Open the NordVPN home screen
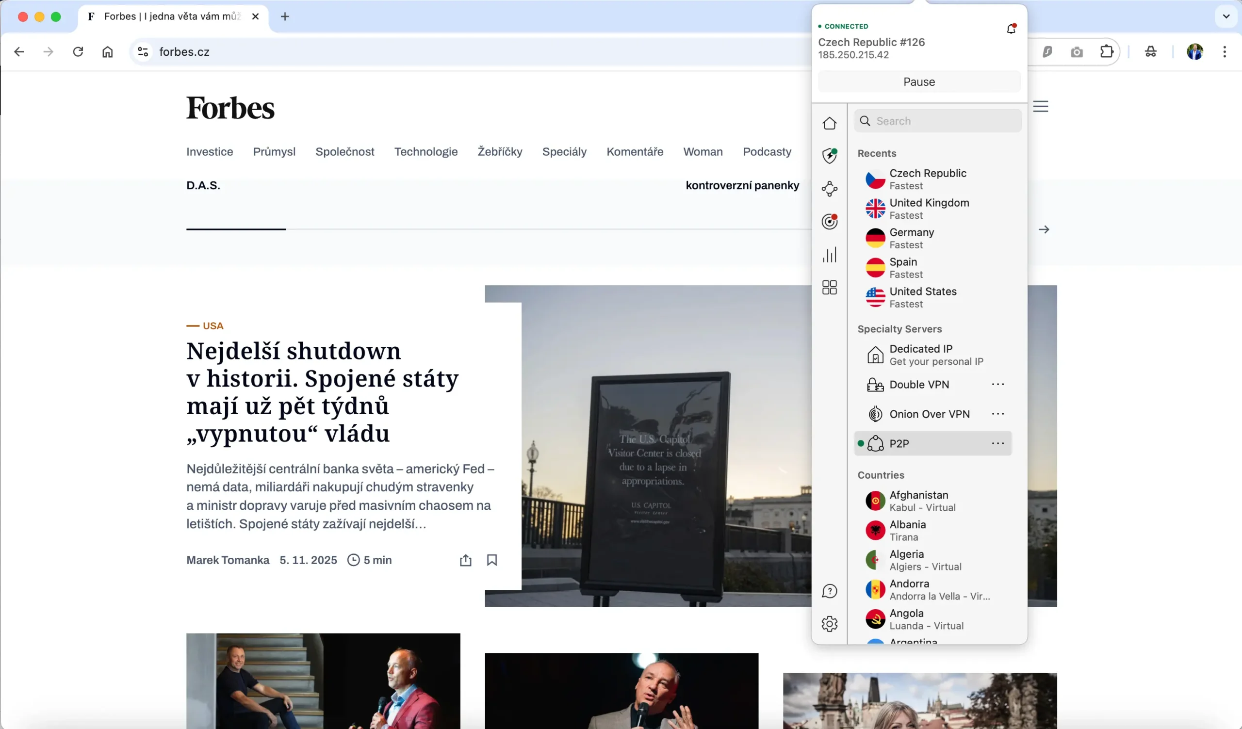This screenshot has height=729, width=1242. click(x=830, y=123)
